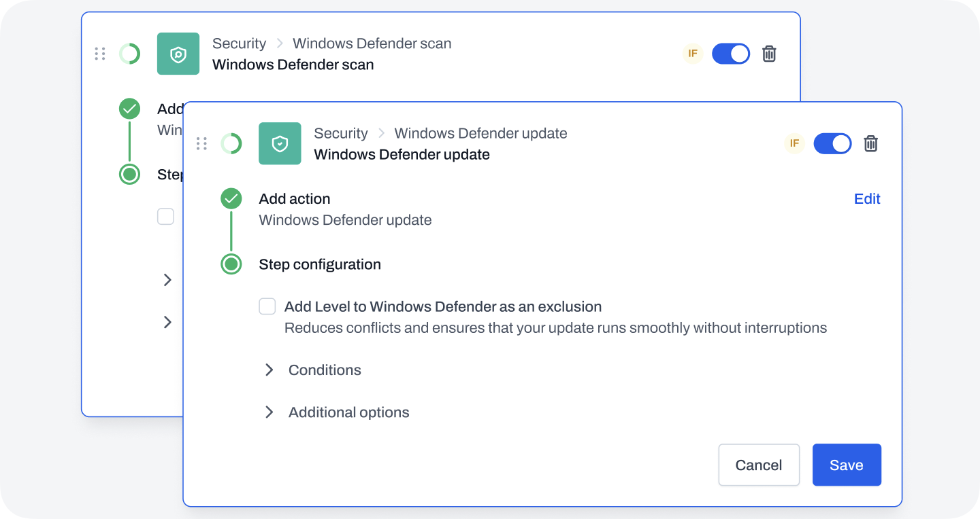Click the green step progress indicator ring
Screen dimensions: 980x519
point(231,264)
